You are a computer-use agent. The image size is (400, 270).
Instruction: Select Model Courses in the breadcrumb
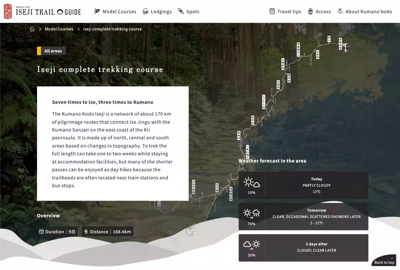[x=59, y=29]
